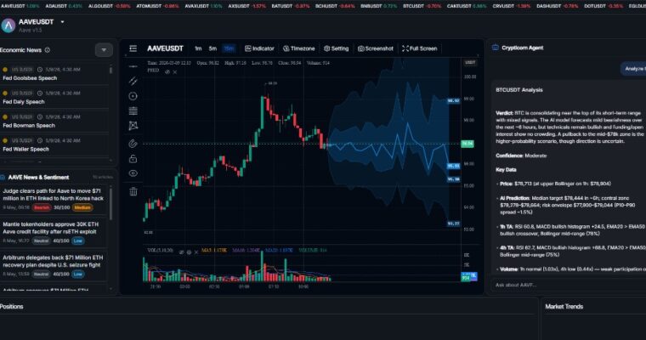Select the horizontal line drawing tool
The width and height of the screenshot is (646, 340).
point(133,66)
